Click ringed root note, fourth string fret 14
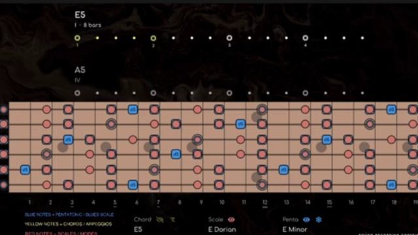Viewport: 418px width, 235px height. [x=305, y=154]
